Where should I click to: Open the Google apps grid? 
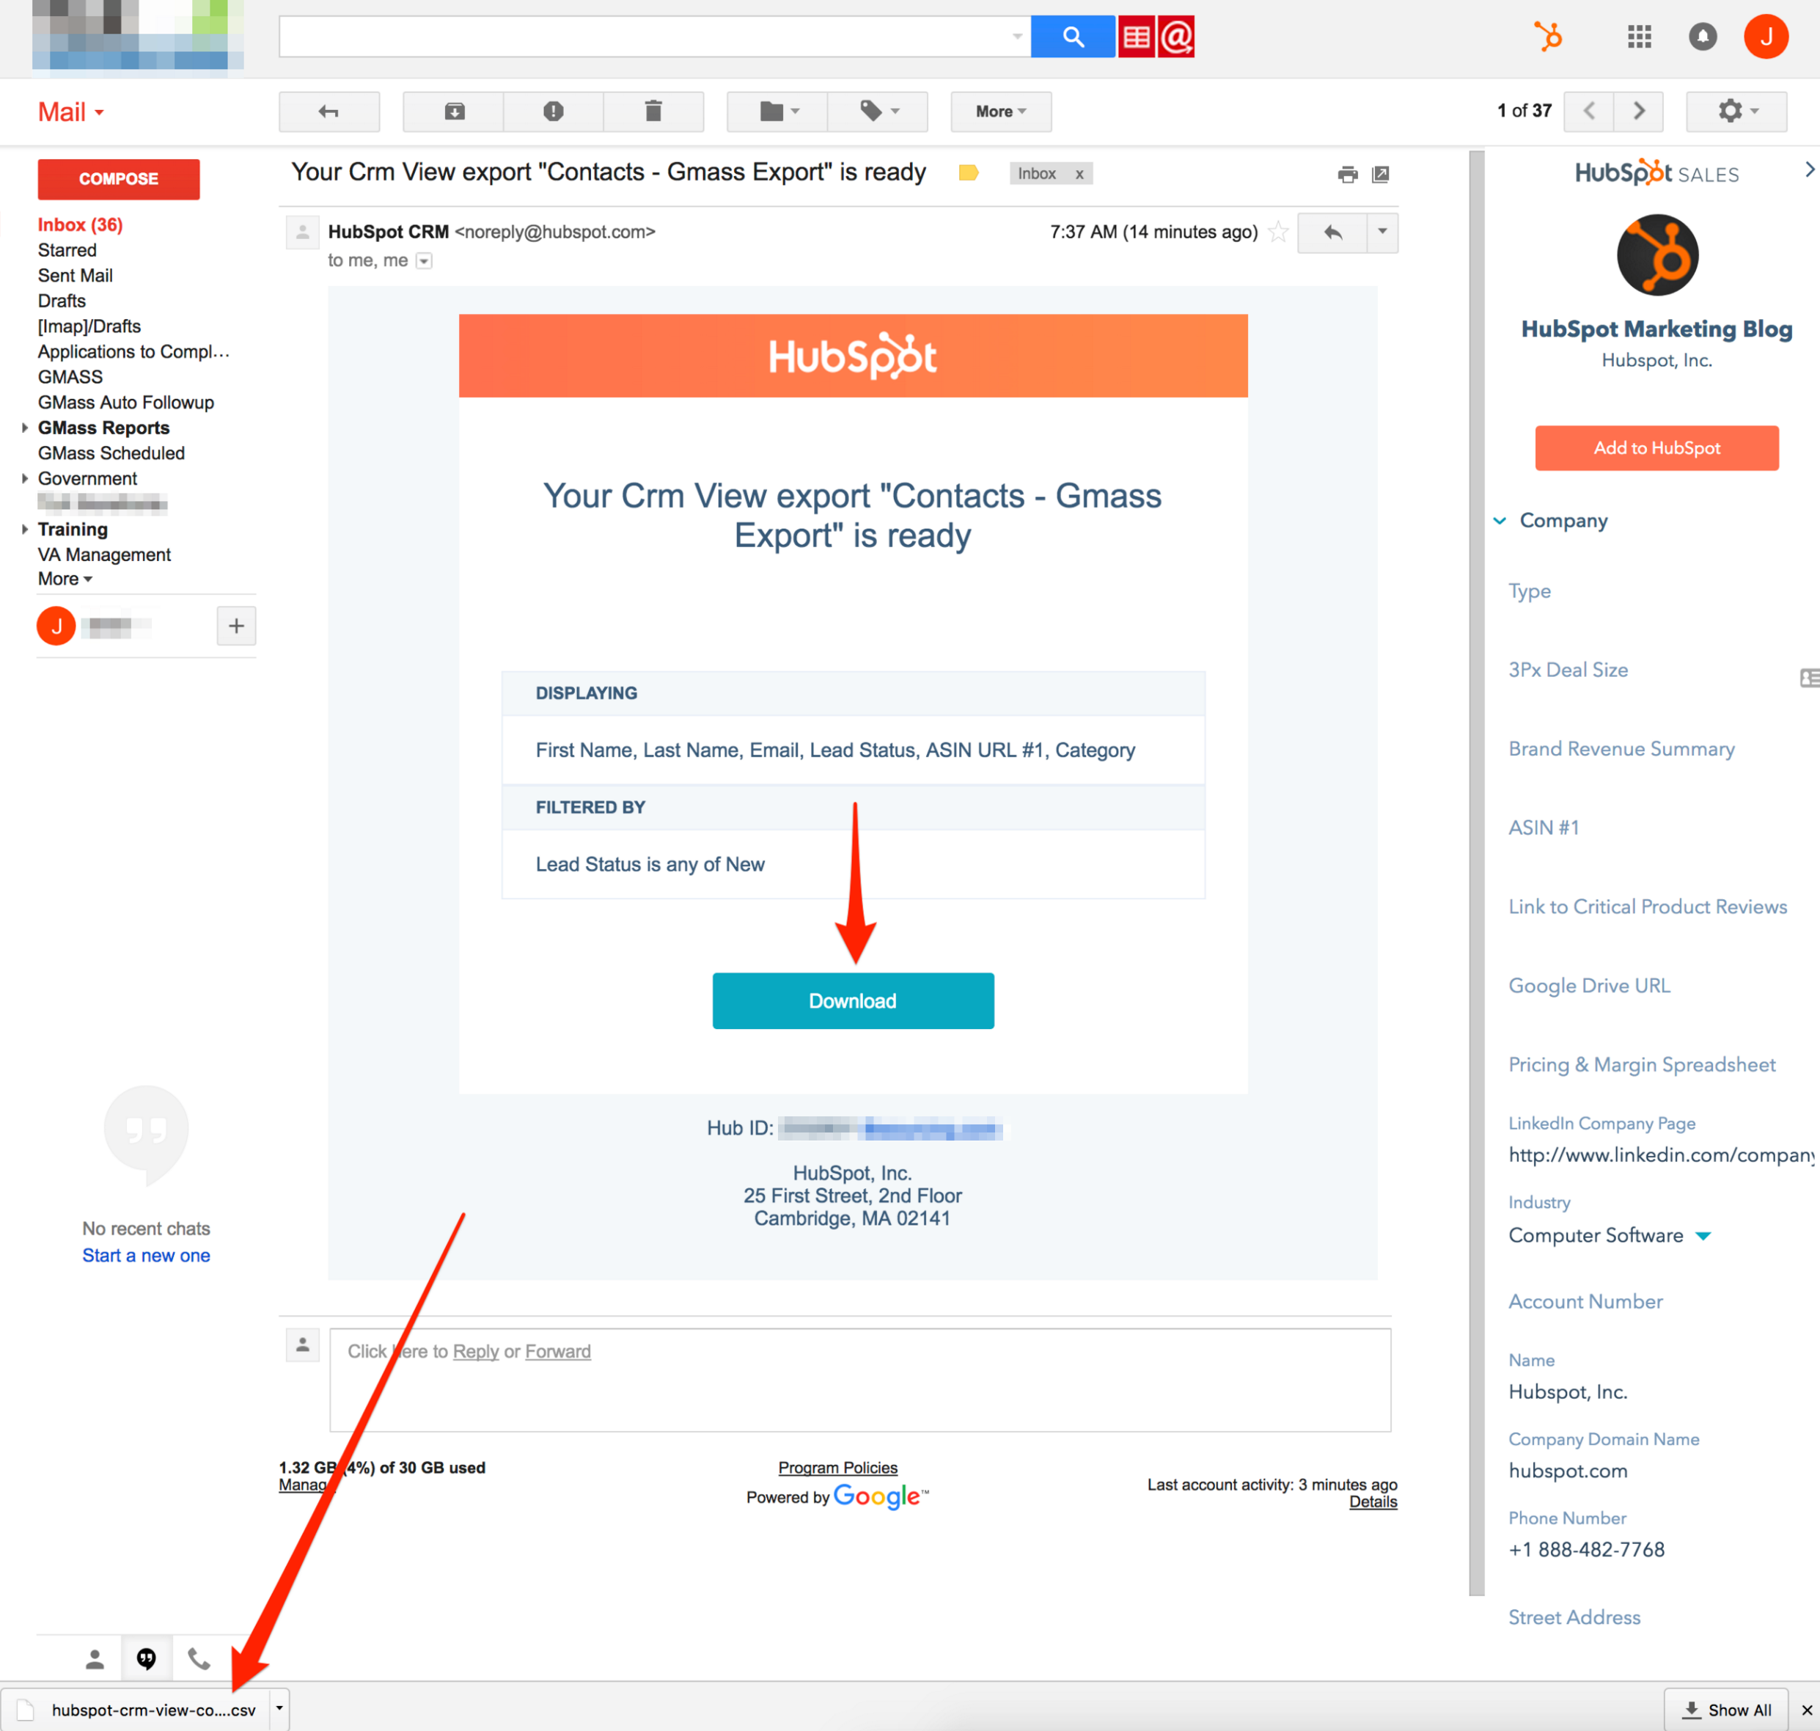coord(1639,37)
